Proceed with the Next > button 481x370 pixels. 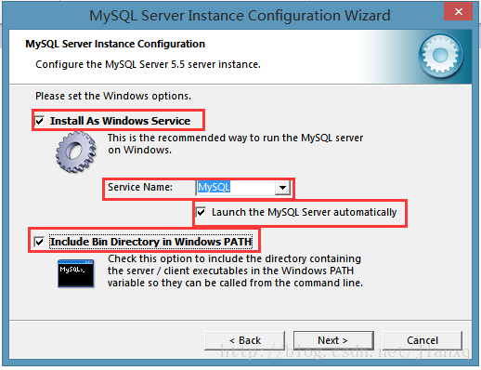click(x=333, y=340)
